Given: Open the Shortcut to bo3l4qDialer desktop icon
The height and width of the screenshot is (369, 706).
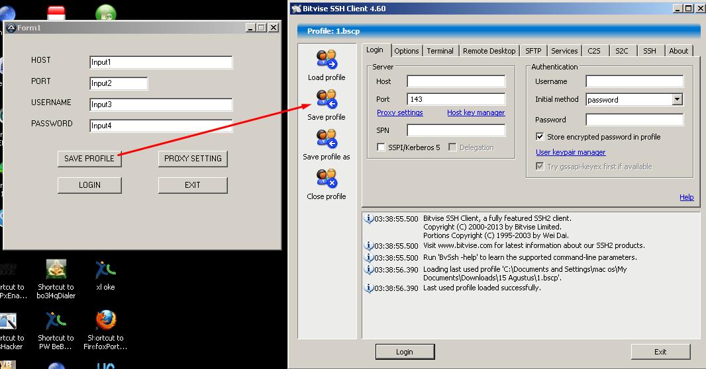Looking at the screenshot, I should (x=56, y=270).
